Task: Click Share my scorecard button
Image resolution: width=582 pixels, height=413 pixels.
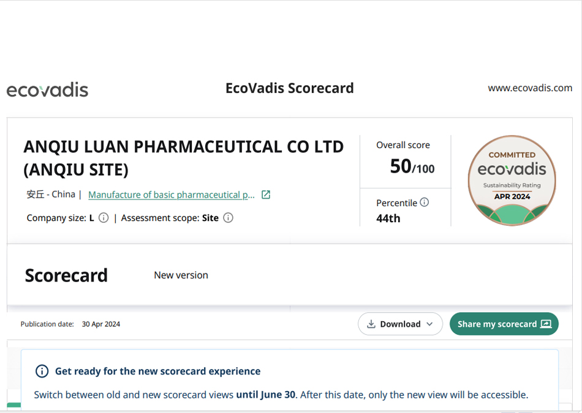Action: pos(504,324)
